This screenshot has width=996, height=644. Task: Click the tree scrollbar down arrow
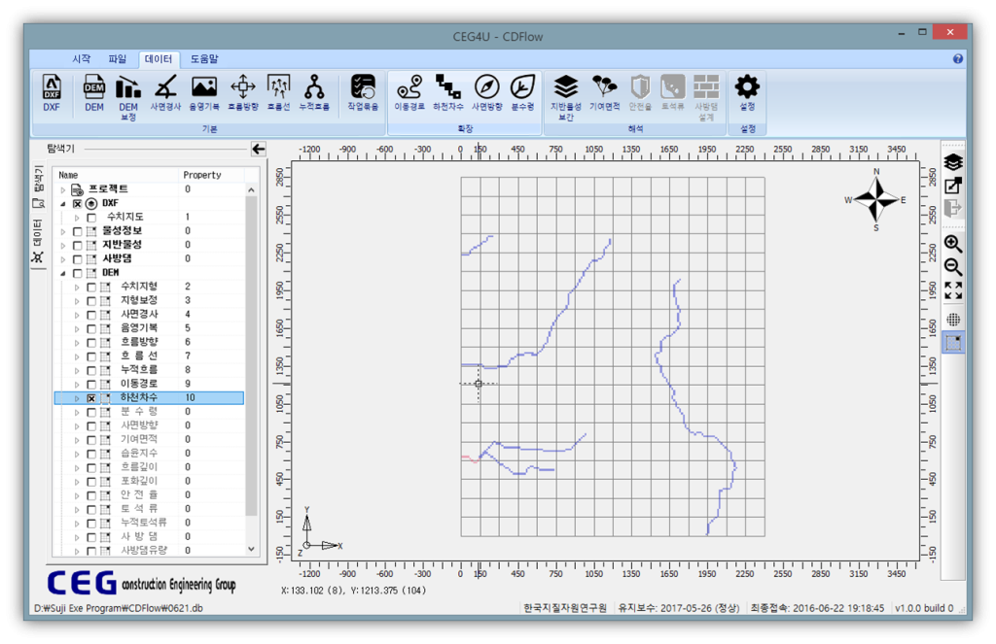[252, 550]
